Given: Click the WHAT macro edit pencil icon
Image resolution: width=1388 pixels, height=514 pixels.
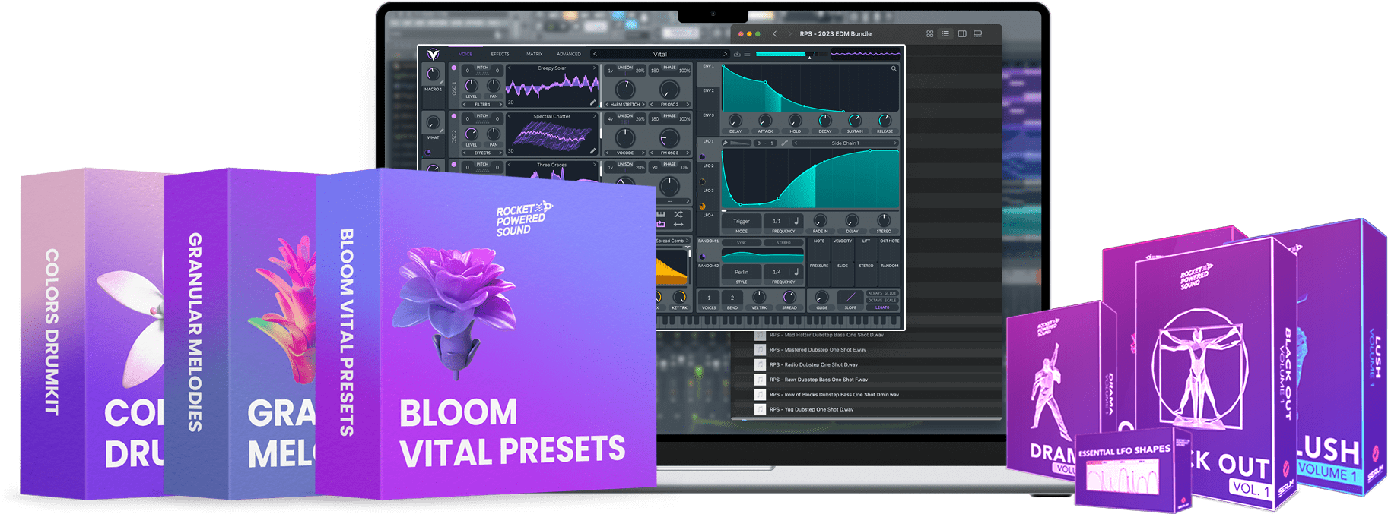Looking at the screenshot, I should [441, 130].
